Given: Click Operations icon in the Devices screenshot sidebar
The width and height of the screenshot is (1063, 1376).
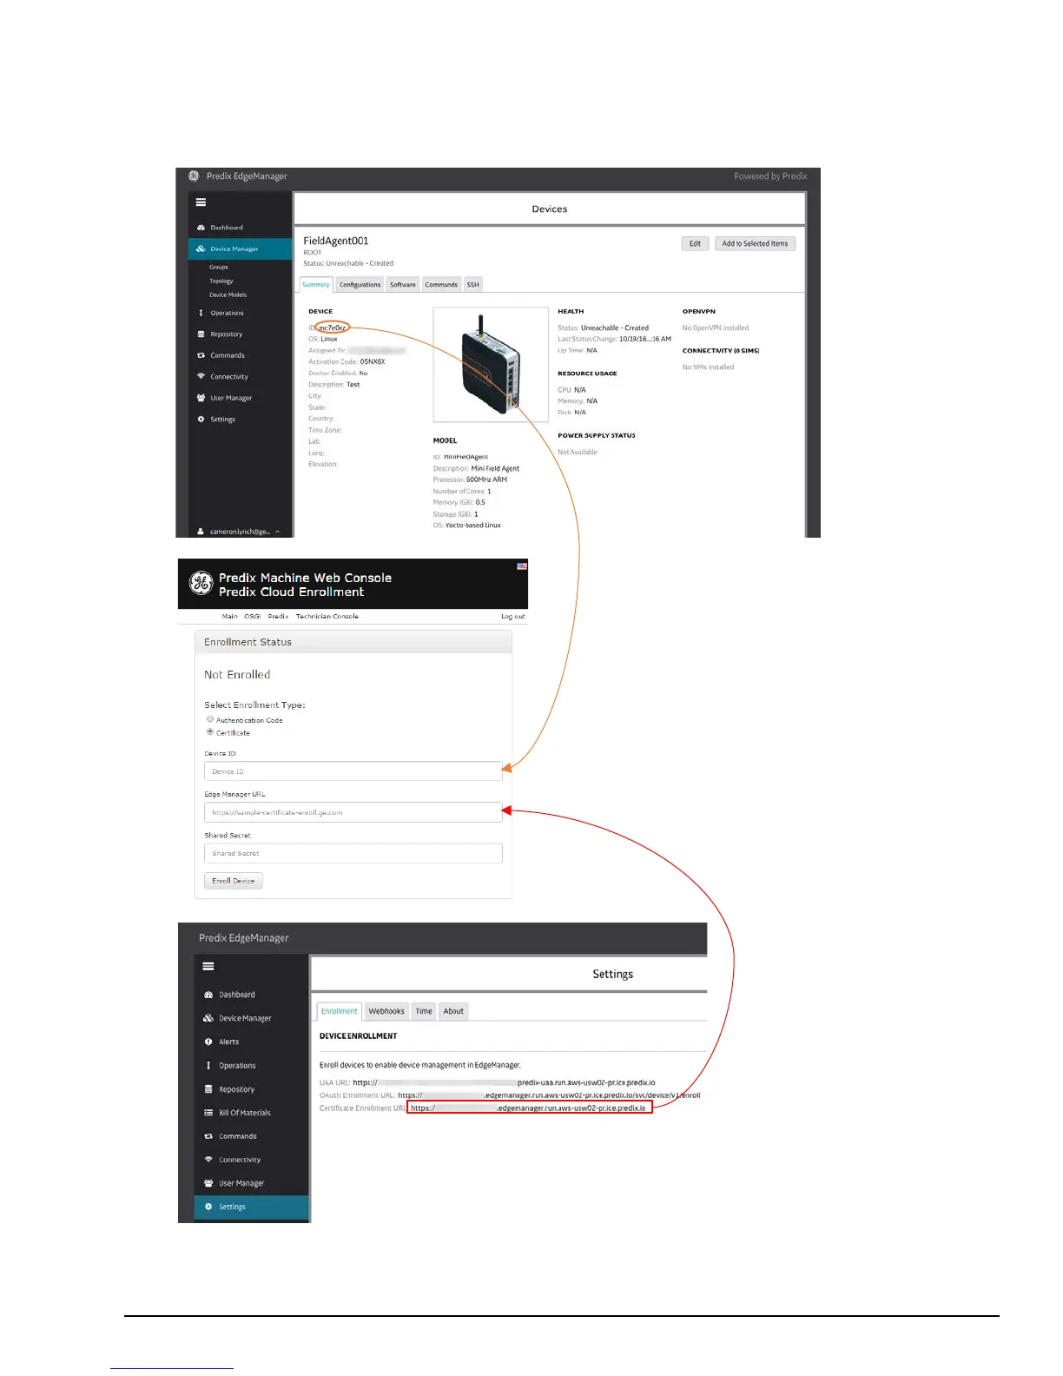Looking at the screenshot, I should point(201,313).
